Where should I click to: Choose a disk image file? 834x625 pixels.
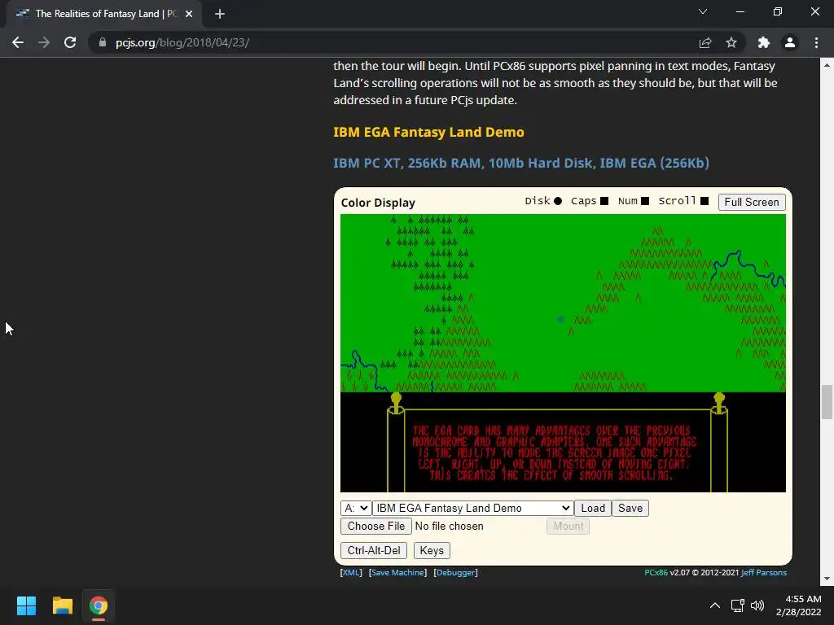376,527
